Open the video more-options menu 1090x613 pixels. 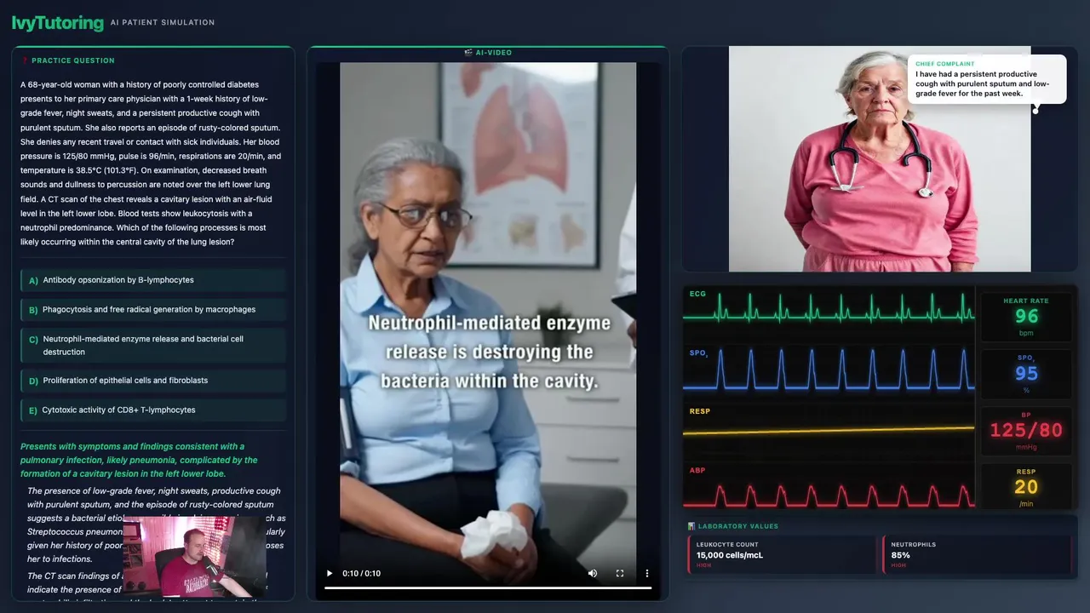click(x=647, y=573)
